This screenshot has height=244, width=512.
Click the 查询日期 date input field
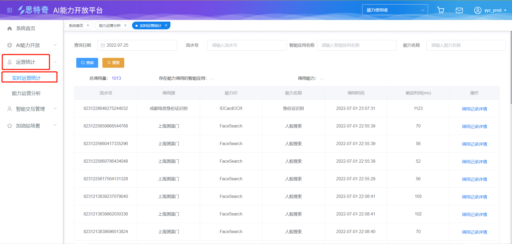pyautogui.click(x=137, y=45)
